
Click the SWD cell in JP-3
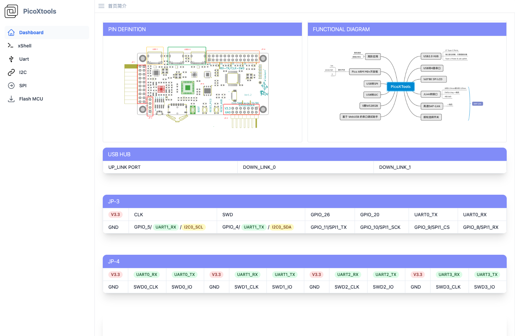(x=261, y=215)
